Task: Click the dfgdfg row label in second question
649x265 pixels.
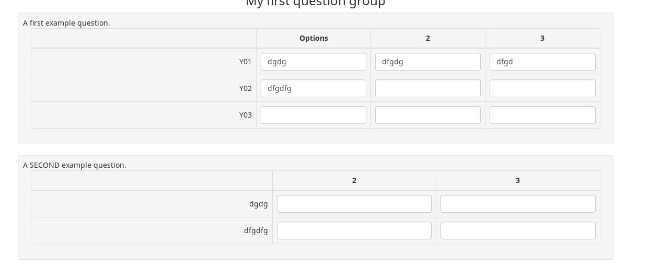Action: click(256, 231)
